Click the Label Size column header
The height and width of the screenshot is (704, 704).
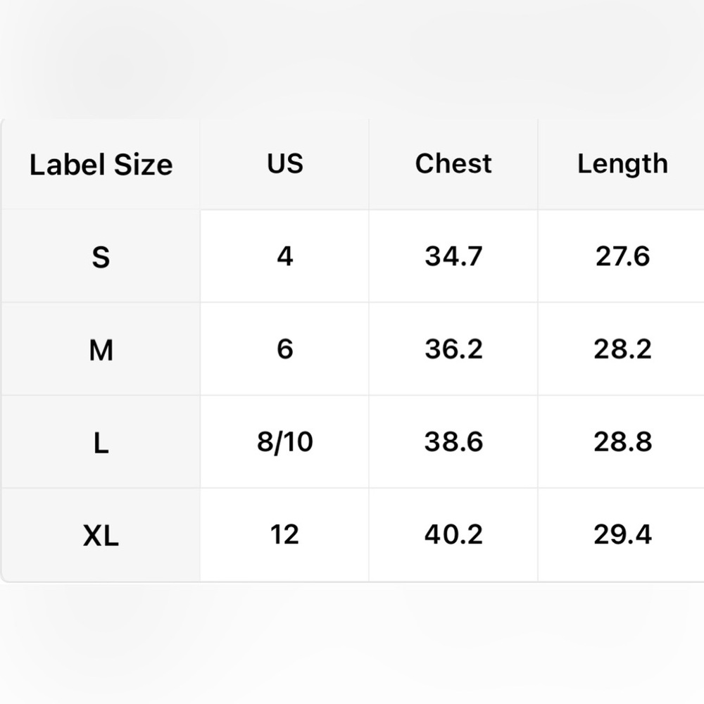[101, 164]
